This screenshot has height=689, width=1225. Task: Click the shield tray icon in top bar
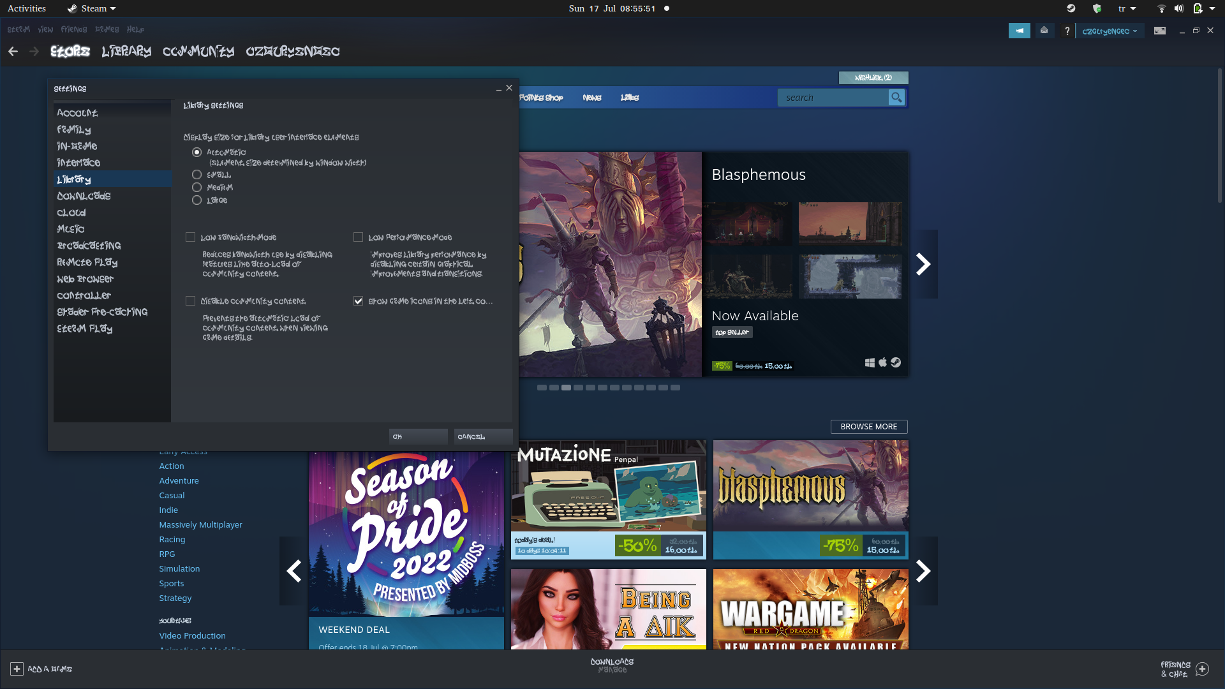(x=1097, y=8)
